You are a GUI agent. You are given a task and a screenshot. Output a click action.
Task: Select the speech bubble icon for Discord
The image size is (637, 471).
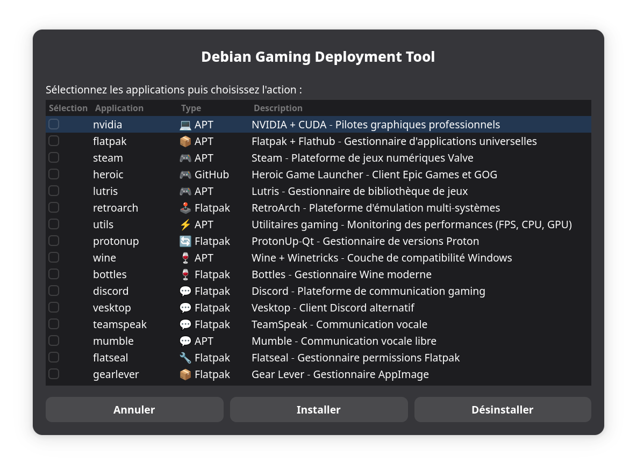click(185, 291)
